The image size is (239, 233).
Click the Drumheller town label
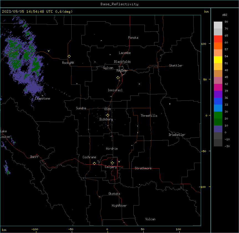click(x=177, y=135)
